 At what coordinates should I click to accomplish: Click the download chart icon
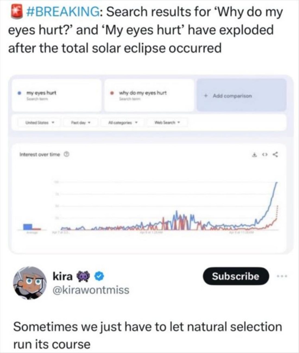(255, 155)
